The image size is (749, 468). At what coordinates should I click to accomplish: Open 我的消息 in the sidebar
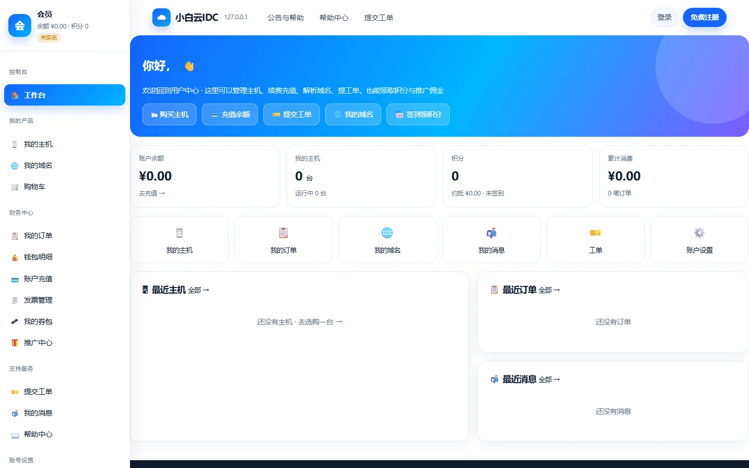pos(64,413)
